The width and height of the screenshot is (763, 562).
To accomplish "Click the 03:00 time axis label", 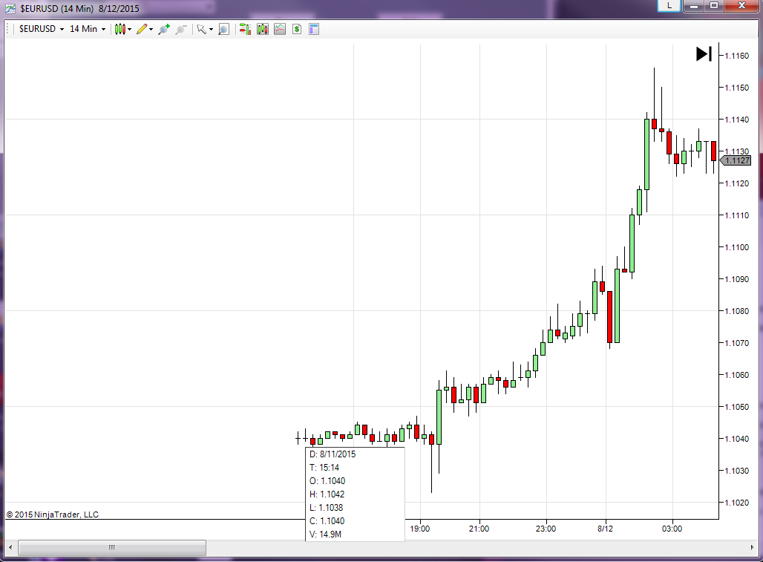I will [672, 529].
